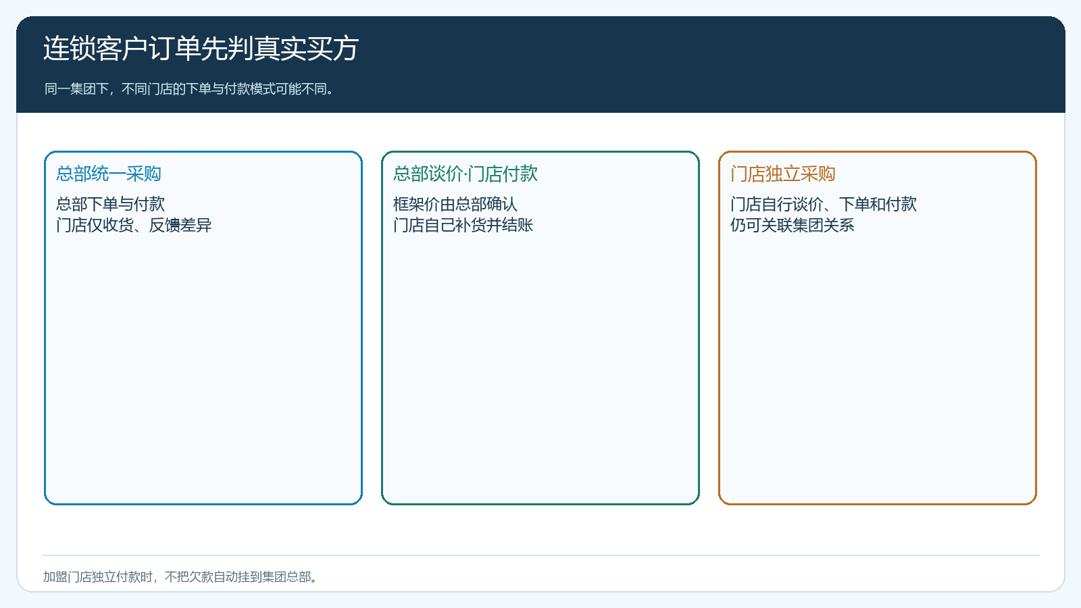
Task: Click the 总部统一采购 card heading
Action: click(x=109, y=174)
